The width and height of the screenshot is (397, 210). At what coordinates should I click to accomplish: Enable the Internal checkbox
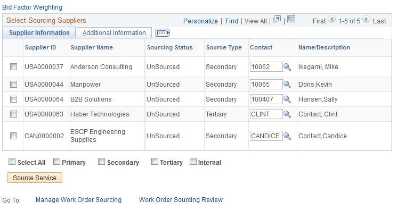click(193, 162)
